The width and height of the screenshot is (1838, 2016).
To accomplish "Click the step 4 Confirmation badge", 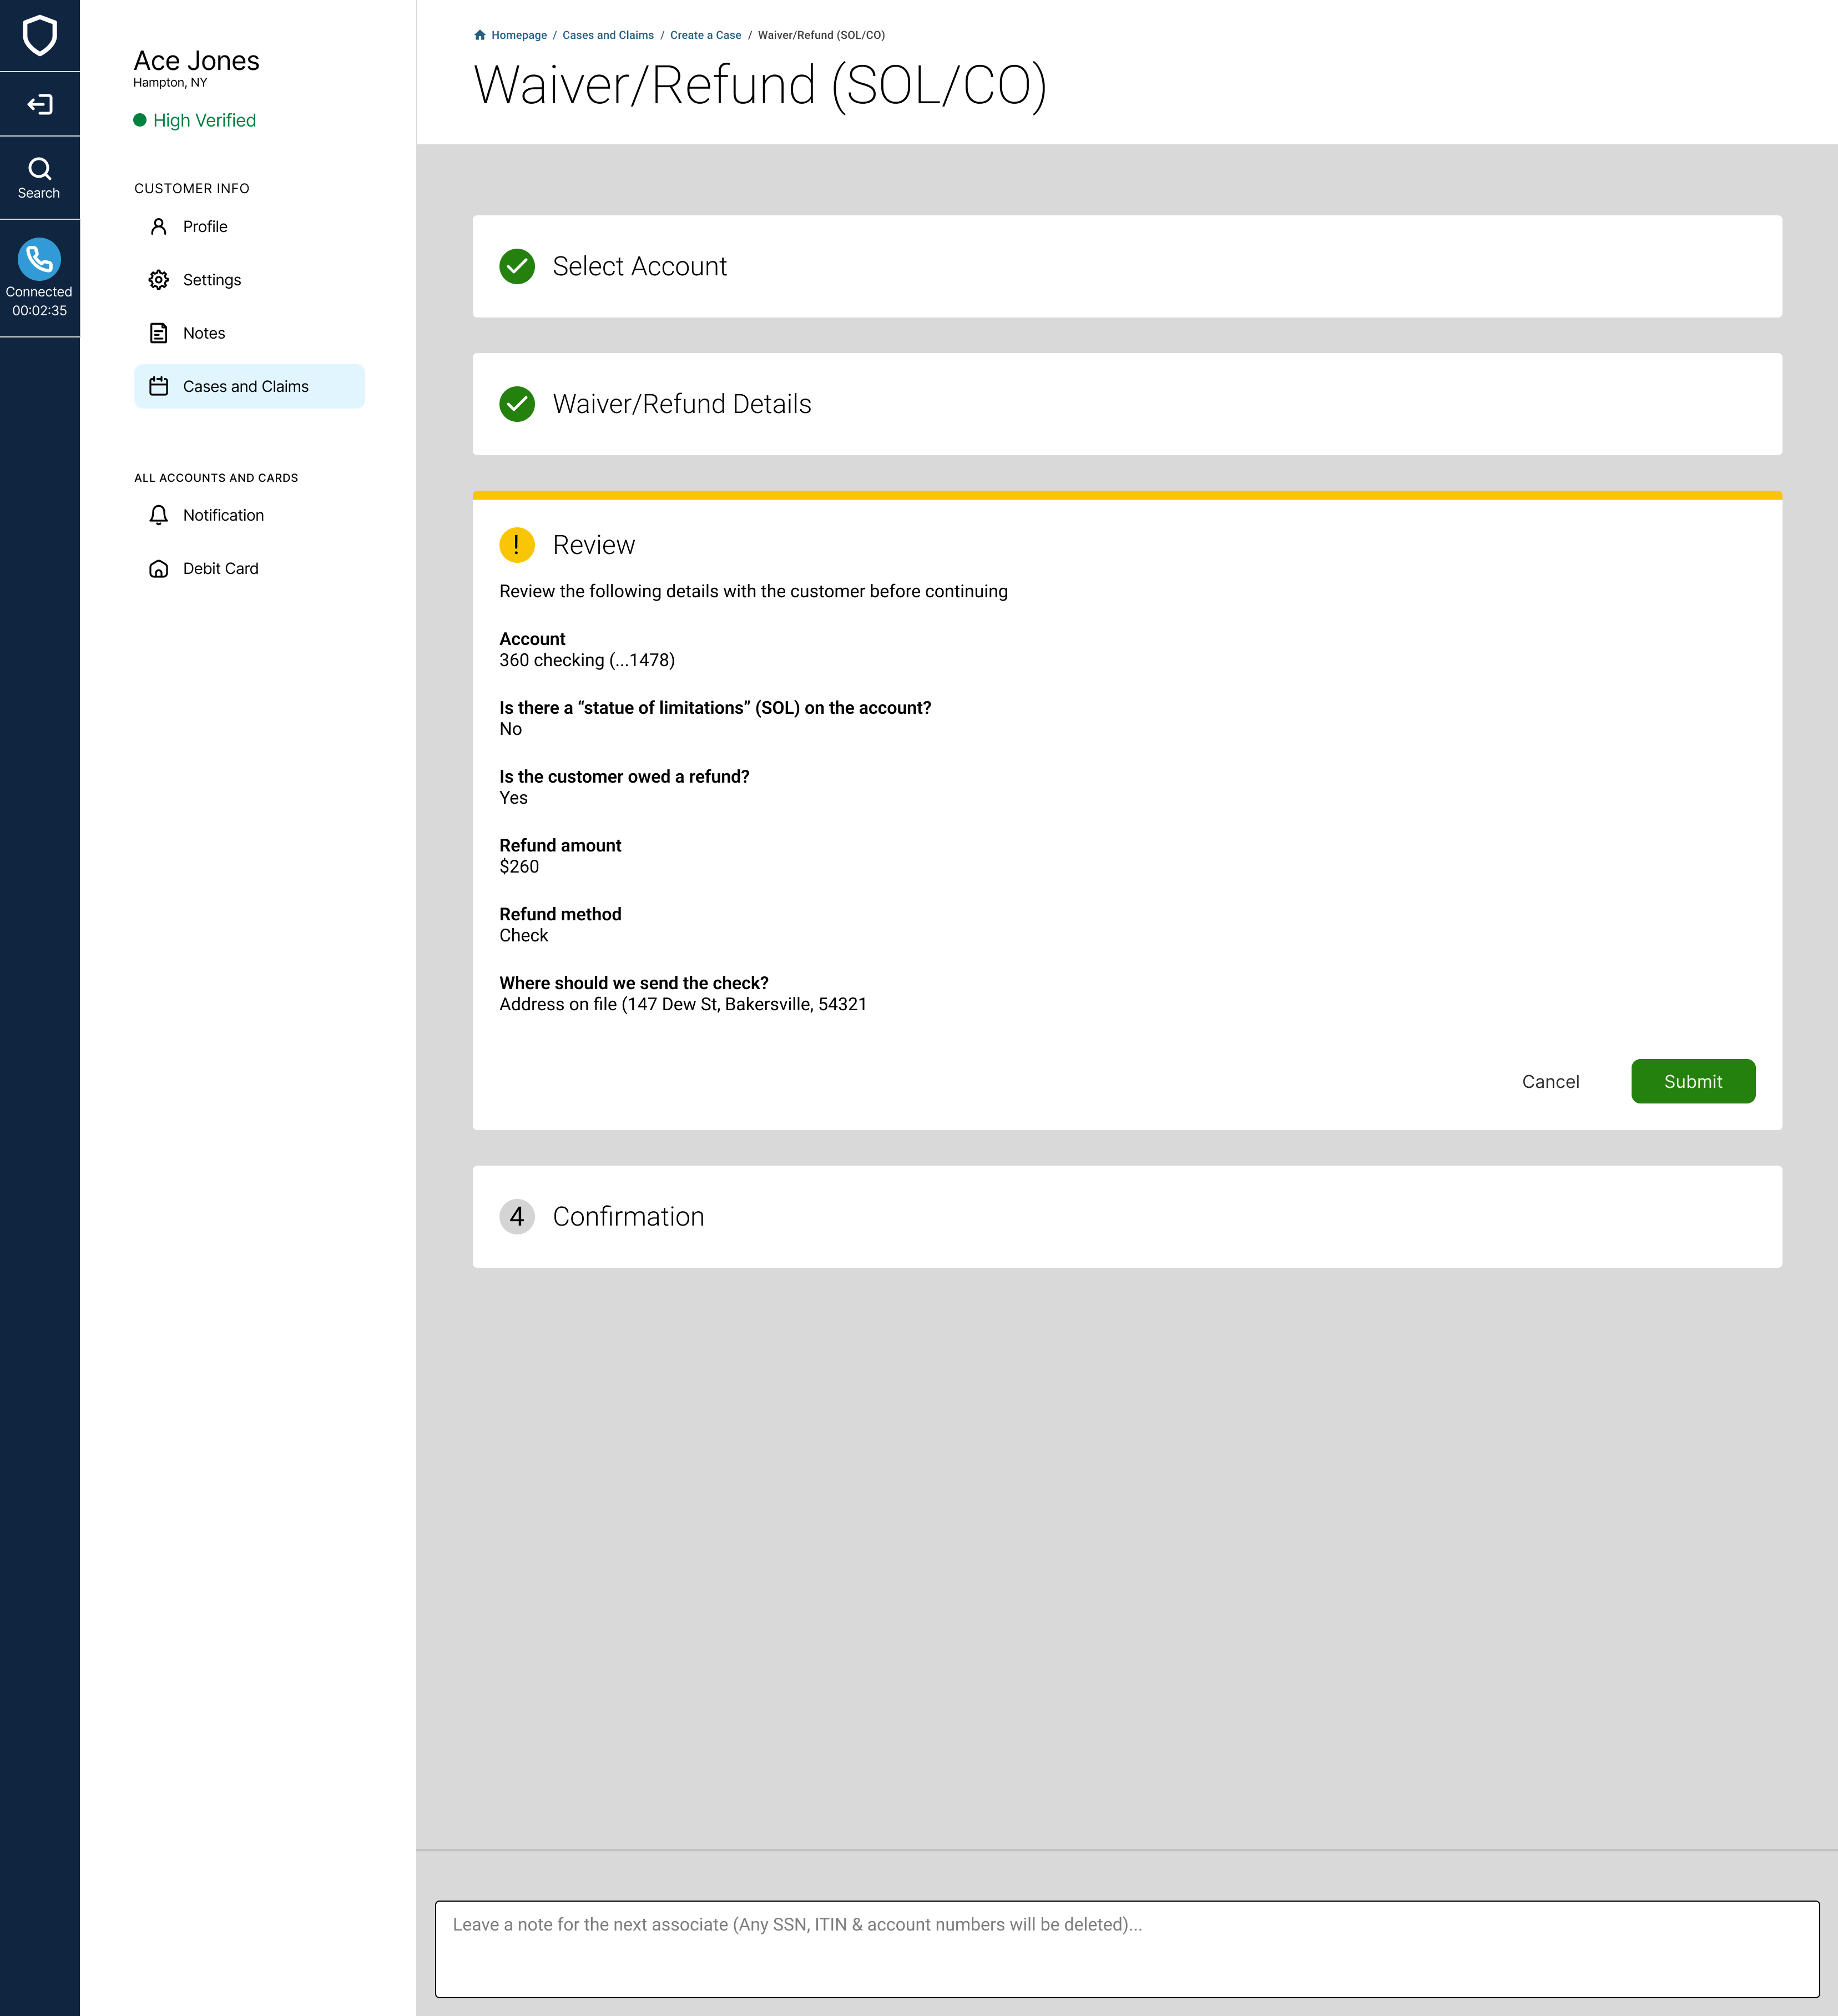I will point(517,1217).
